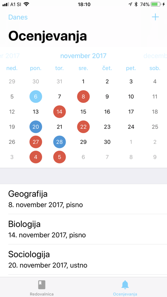The width and height of the screenshot is (167, 297).
Task: Select red marked day 8 November
Action: 83,96
